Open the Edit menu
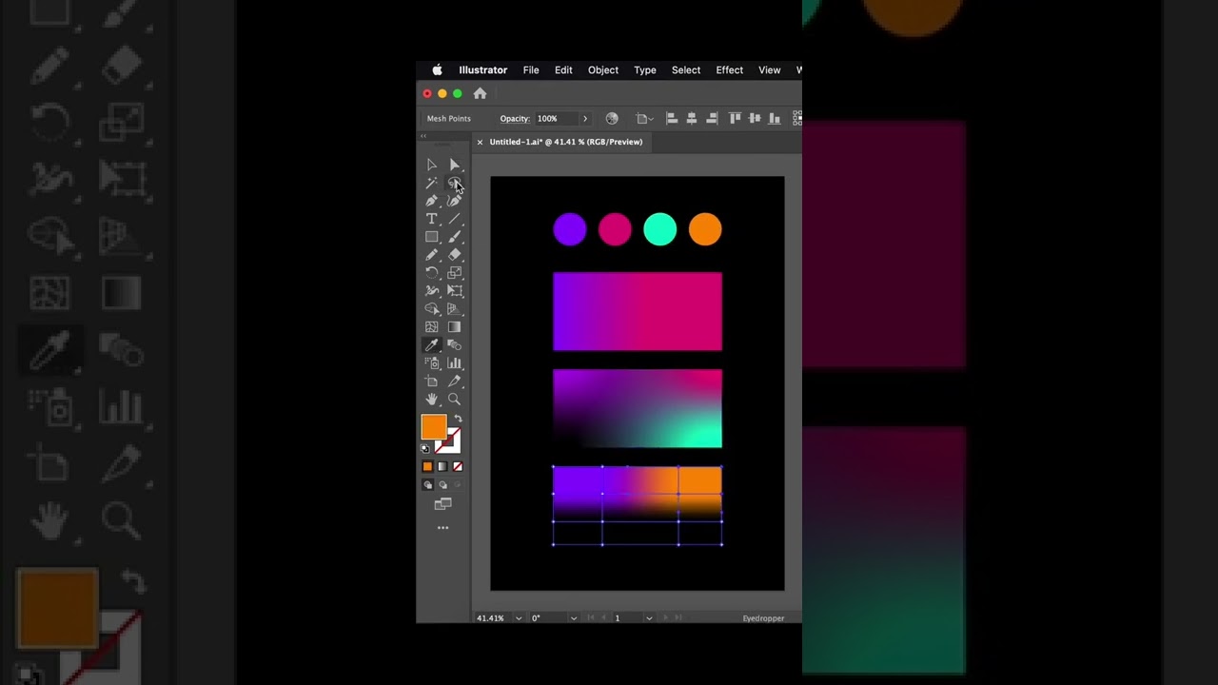Screen dimensions: 1218x685 point(563,70)
